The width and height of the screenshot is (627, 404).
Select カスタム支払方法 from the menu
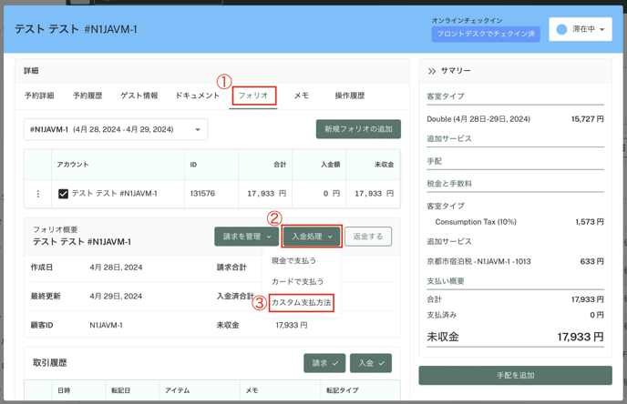(301, 302)
